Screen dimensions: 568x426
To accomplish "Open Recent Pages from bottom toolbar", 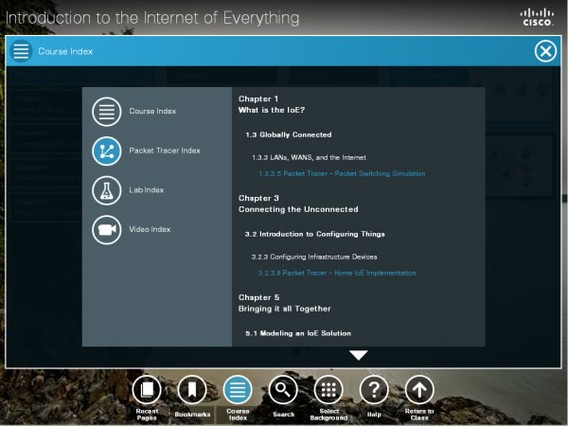I will tap(147, 389).
